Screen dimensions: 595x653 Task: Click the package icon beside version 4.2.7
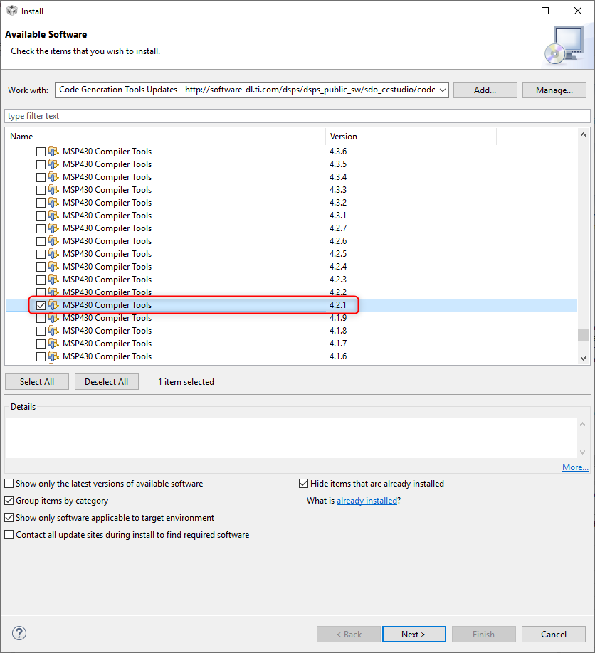tap(55, 228)
